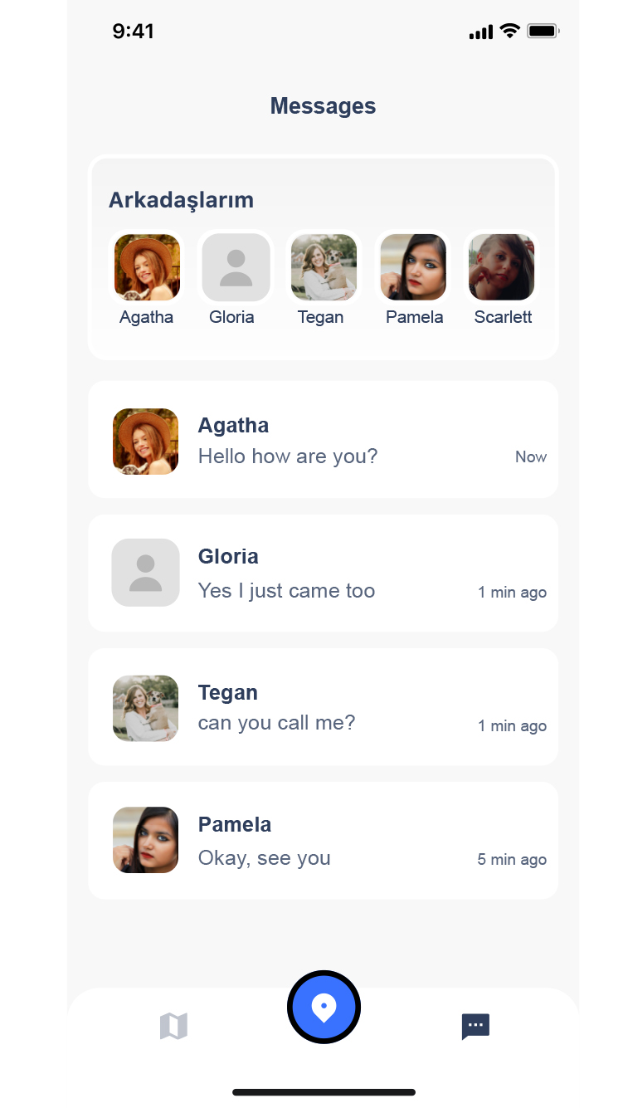Tap Pamela's profile picture in chat list
The width and height of the screenshot is (623, 1108).
146,840
